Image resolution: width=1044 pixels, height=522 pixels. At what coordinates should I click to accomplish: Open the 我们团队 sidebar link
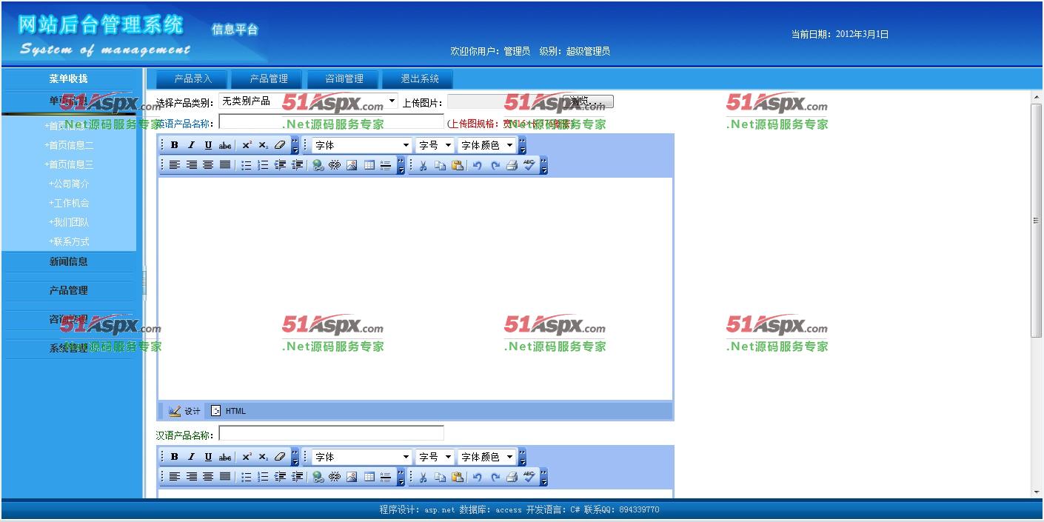pyautogui.click(x=69, y=222)
